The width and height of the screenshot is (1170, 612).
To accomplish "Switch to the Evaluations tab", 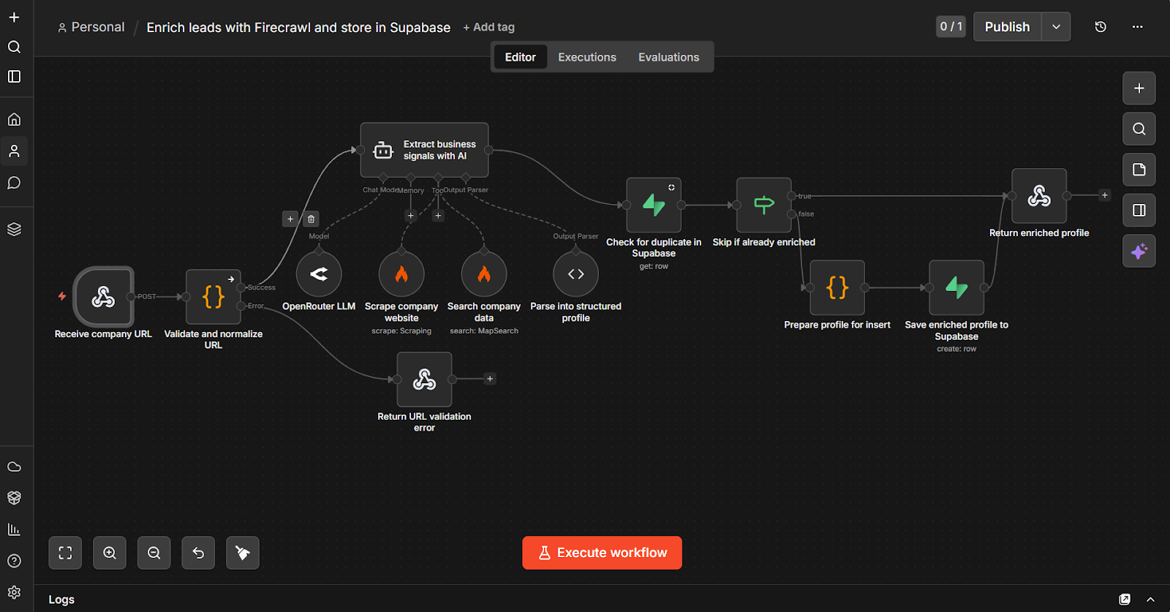I will [668, 57].
